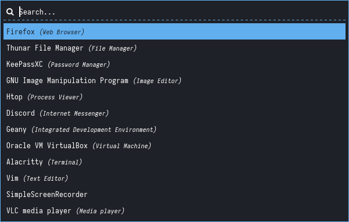Launch Firefox from the highlighted entry
Viewport: 349px width, 222px height.
pos(174,31)
